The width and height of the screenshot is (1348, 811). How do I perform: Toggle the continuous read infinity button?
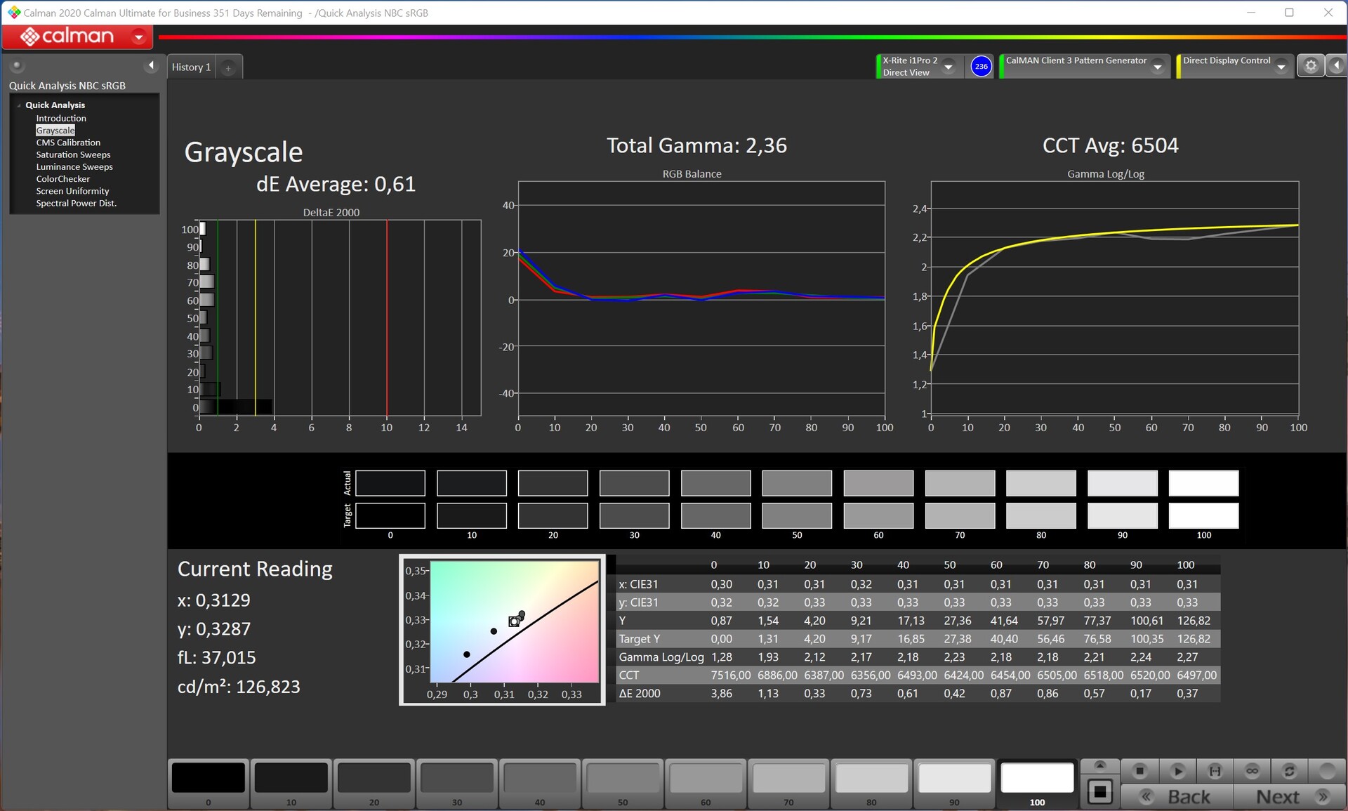coord(1252,771)
